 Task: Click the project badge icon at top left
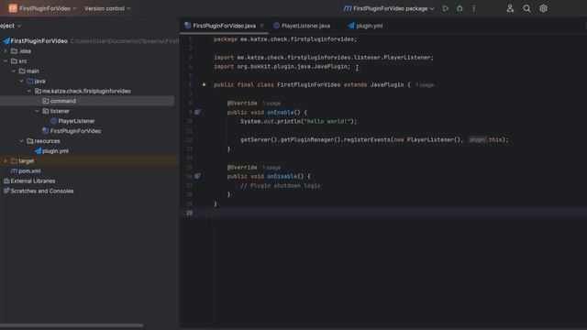(x=13, y=8)
